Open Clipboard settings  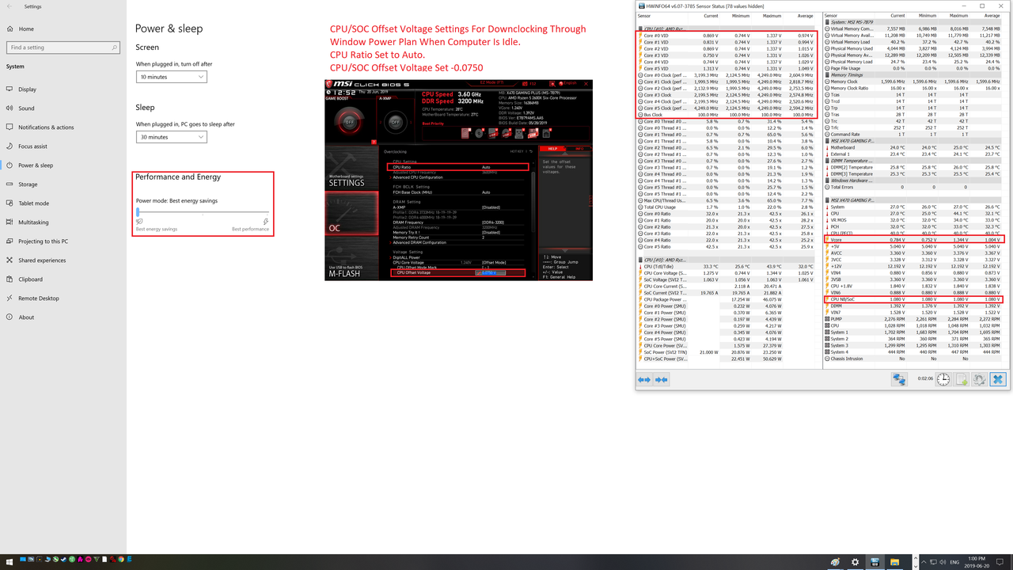point(30,279)
